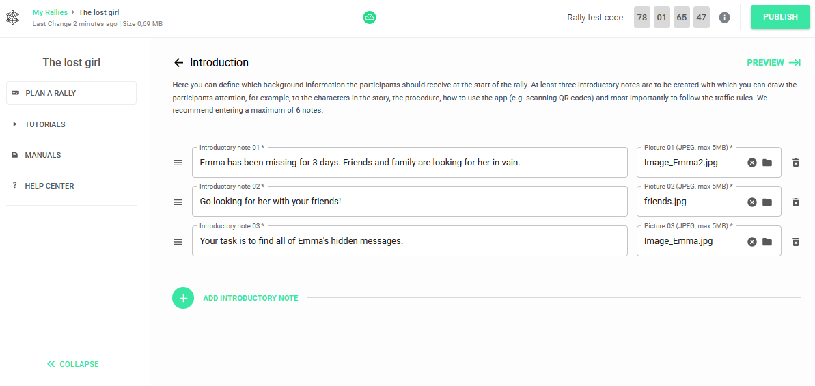Delete Introductory note 02 with trash icon

pos(795,202)
